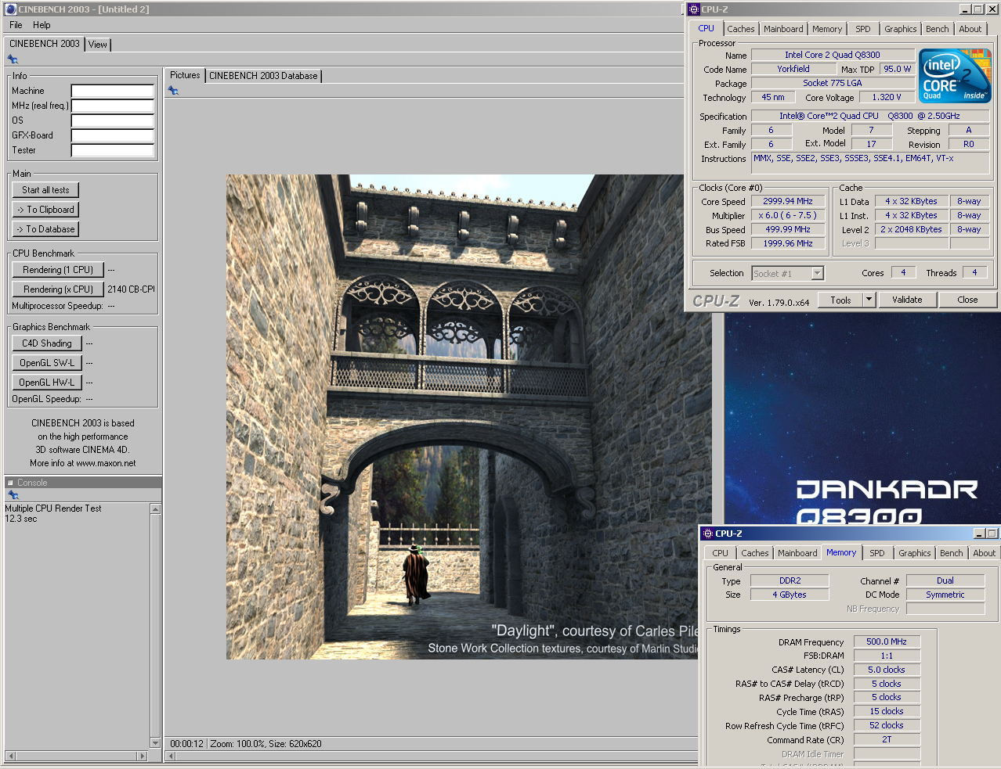
Task: Click the Validate button in CPU-Z
Action: 907,300
